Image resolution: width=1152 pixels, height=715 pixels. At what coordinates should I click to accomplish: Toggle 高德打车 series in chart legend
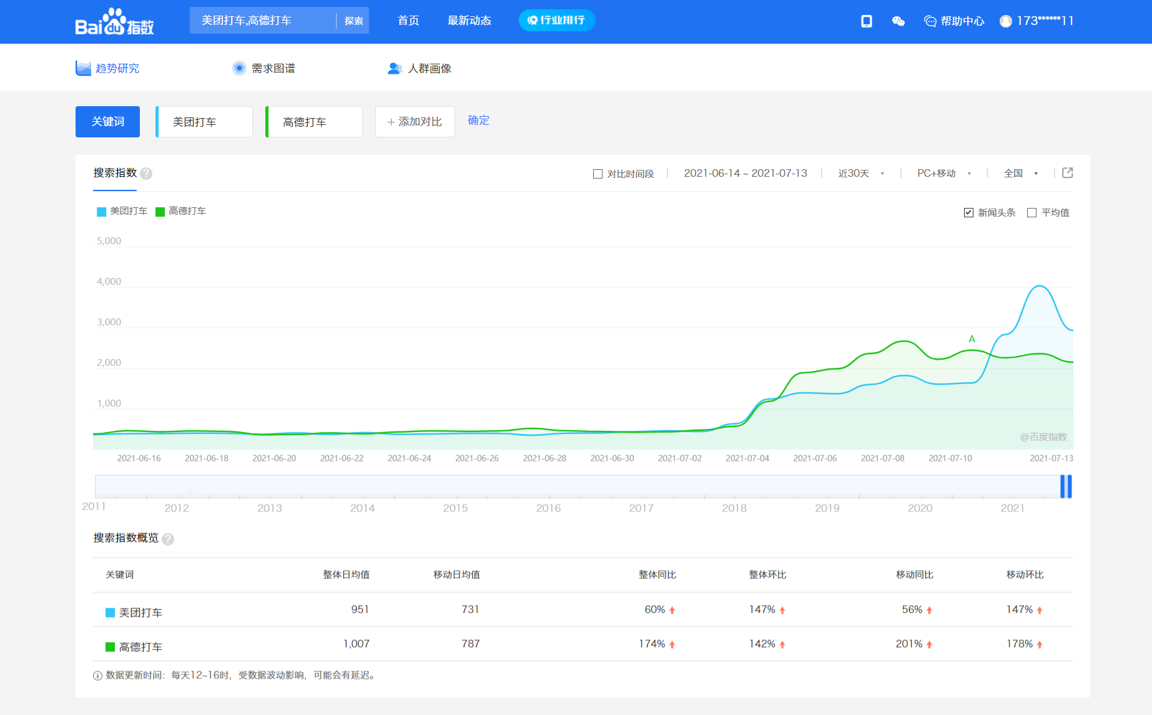click(x=180, y=211)
